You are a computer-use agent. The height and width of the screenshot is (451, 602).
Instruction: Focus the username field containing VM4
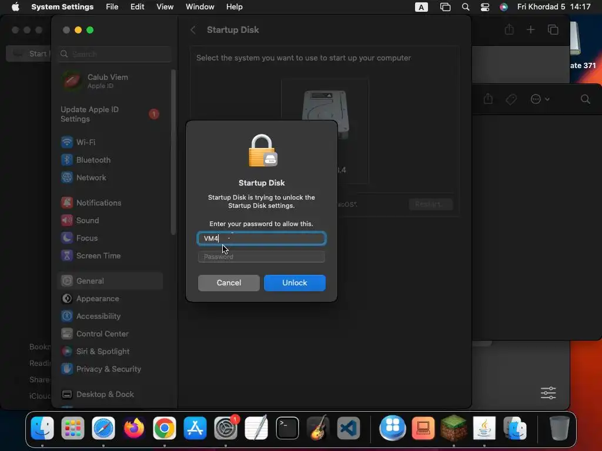pos(262,238)
